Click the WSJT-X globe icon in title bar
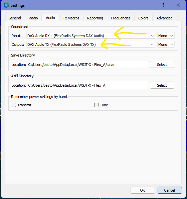The image size is (187, 199). [x=6, y=5]
